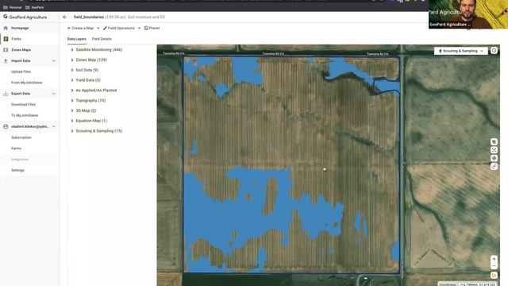This screenshot has width=508, height=286.
Task: Open the Create a Map dropdown arrow
Action: [x=98, y=29]
